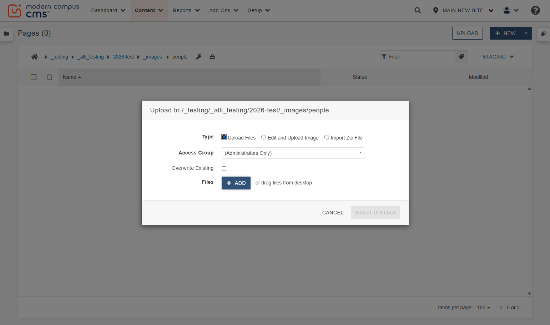The width and height of the screenshot is (550, 325).
Task: Toggle the file navigation folder sidebar icon
Action: 6,34
